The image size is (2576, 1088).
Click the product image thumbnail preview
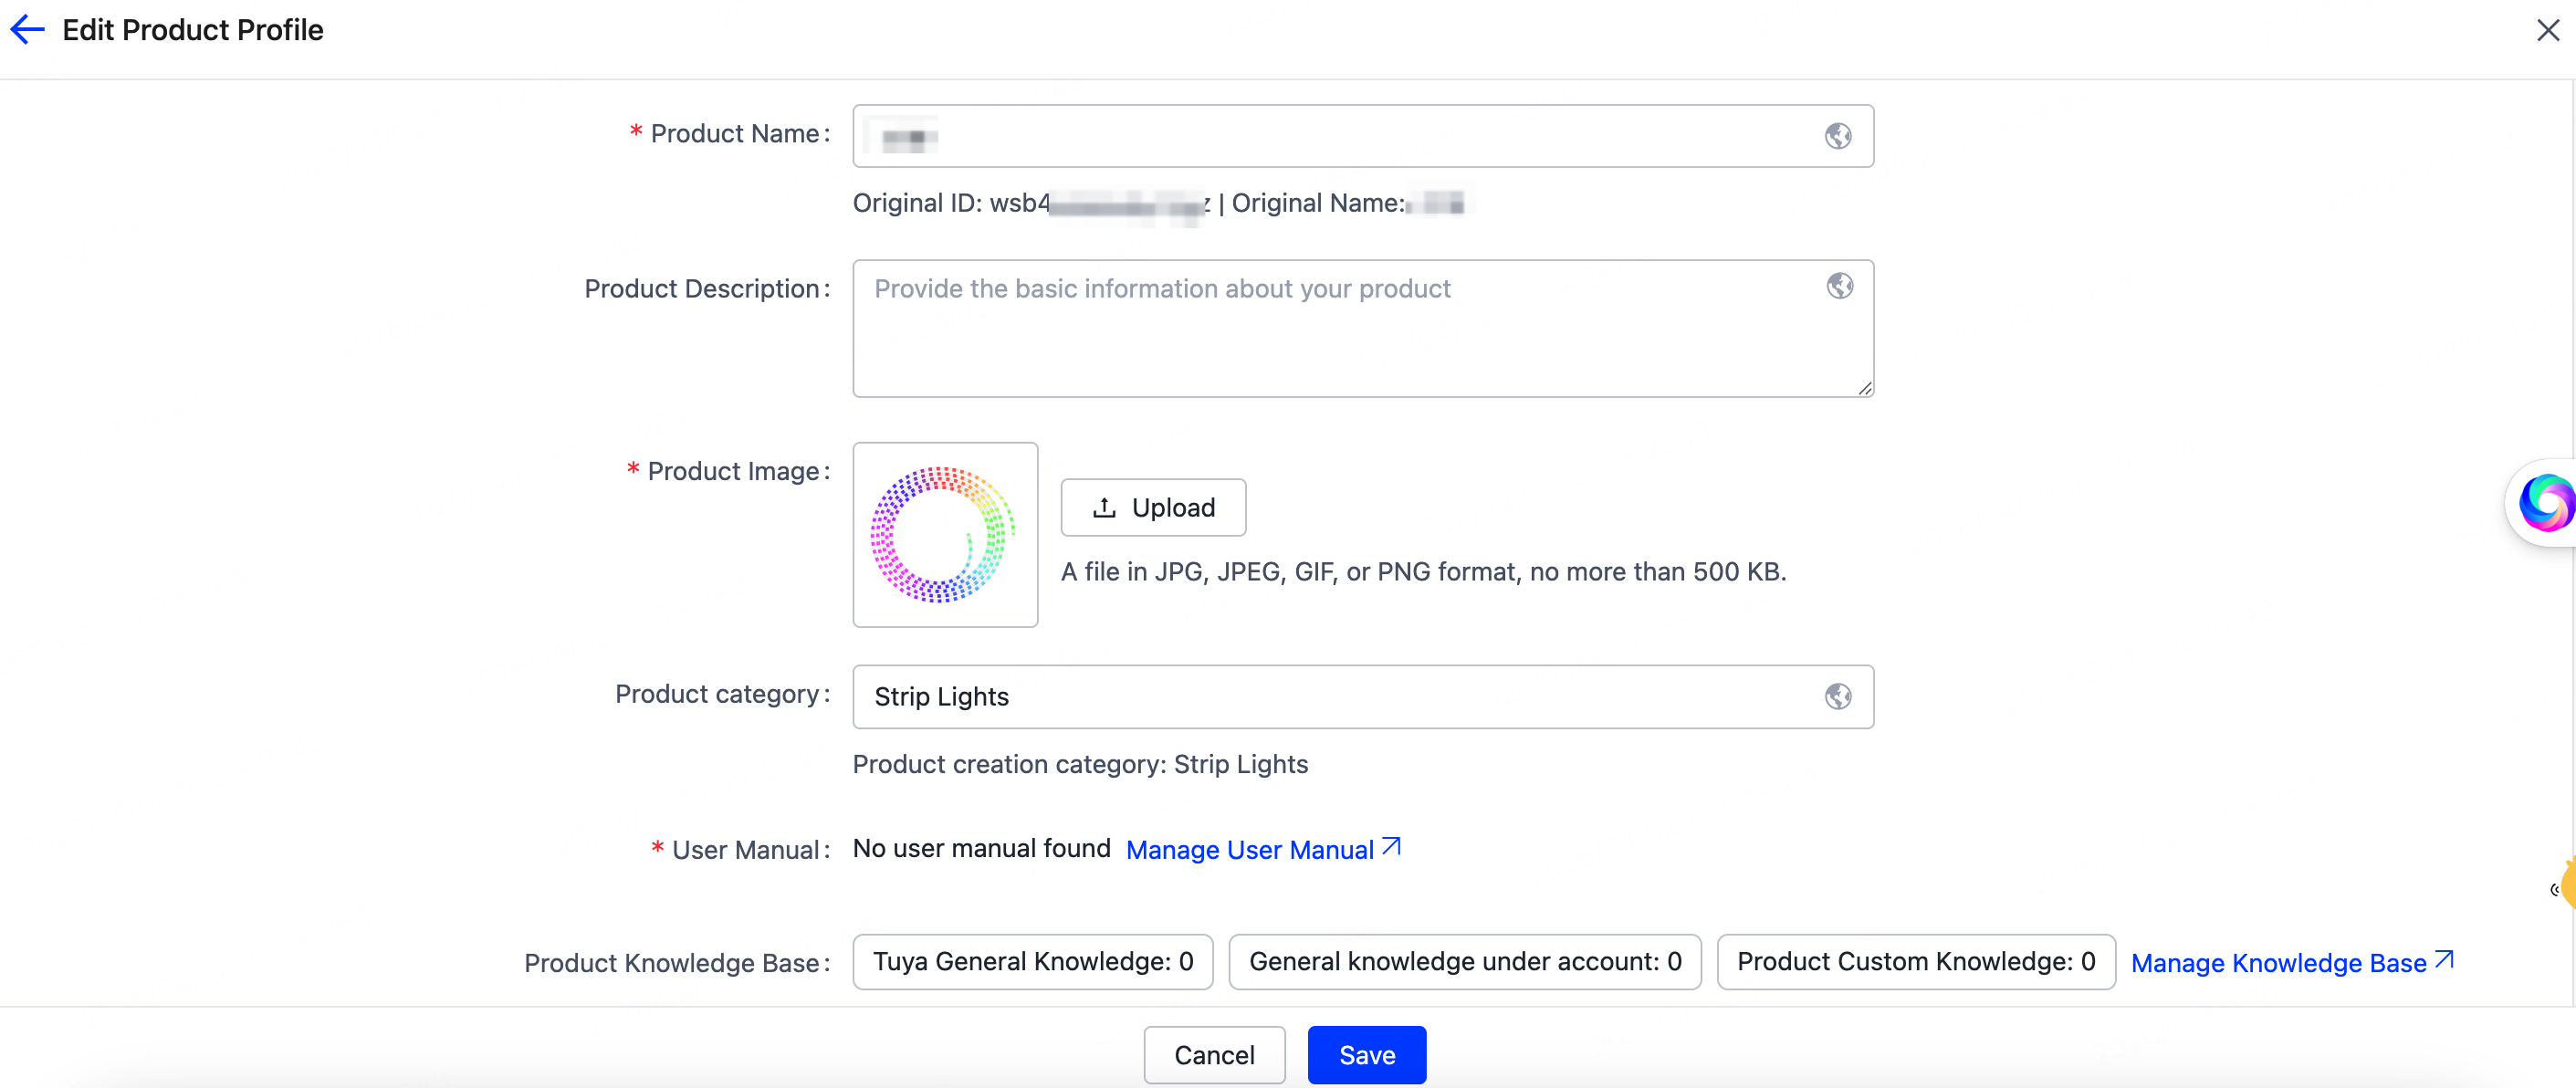click(945, 535)
